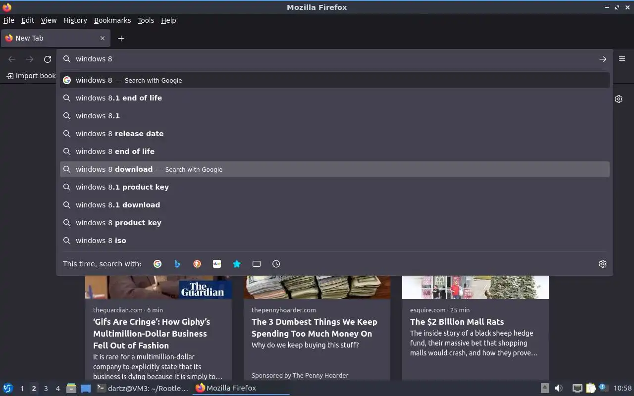Click the show desktop taskbar icon
Screen dimensions: 634x396
86,388
